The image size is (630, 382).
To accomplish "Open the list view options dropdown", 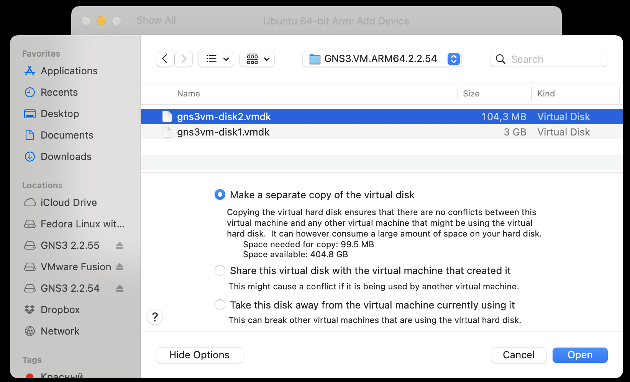I will tap(216, 59).
